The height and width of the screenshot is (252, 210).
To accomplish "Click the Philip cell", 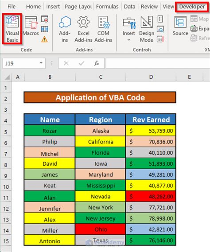I will (50, 142).
